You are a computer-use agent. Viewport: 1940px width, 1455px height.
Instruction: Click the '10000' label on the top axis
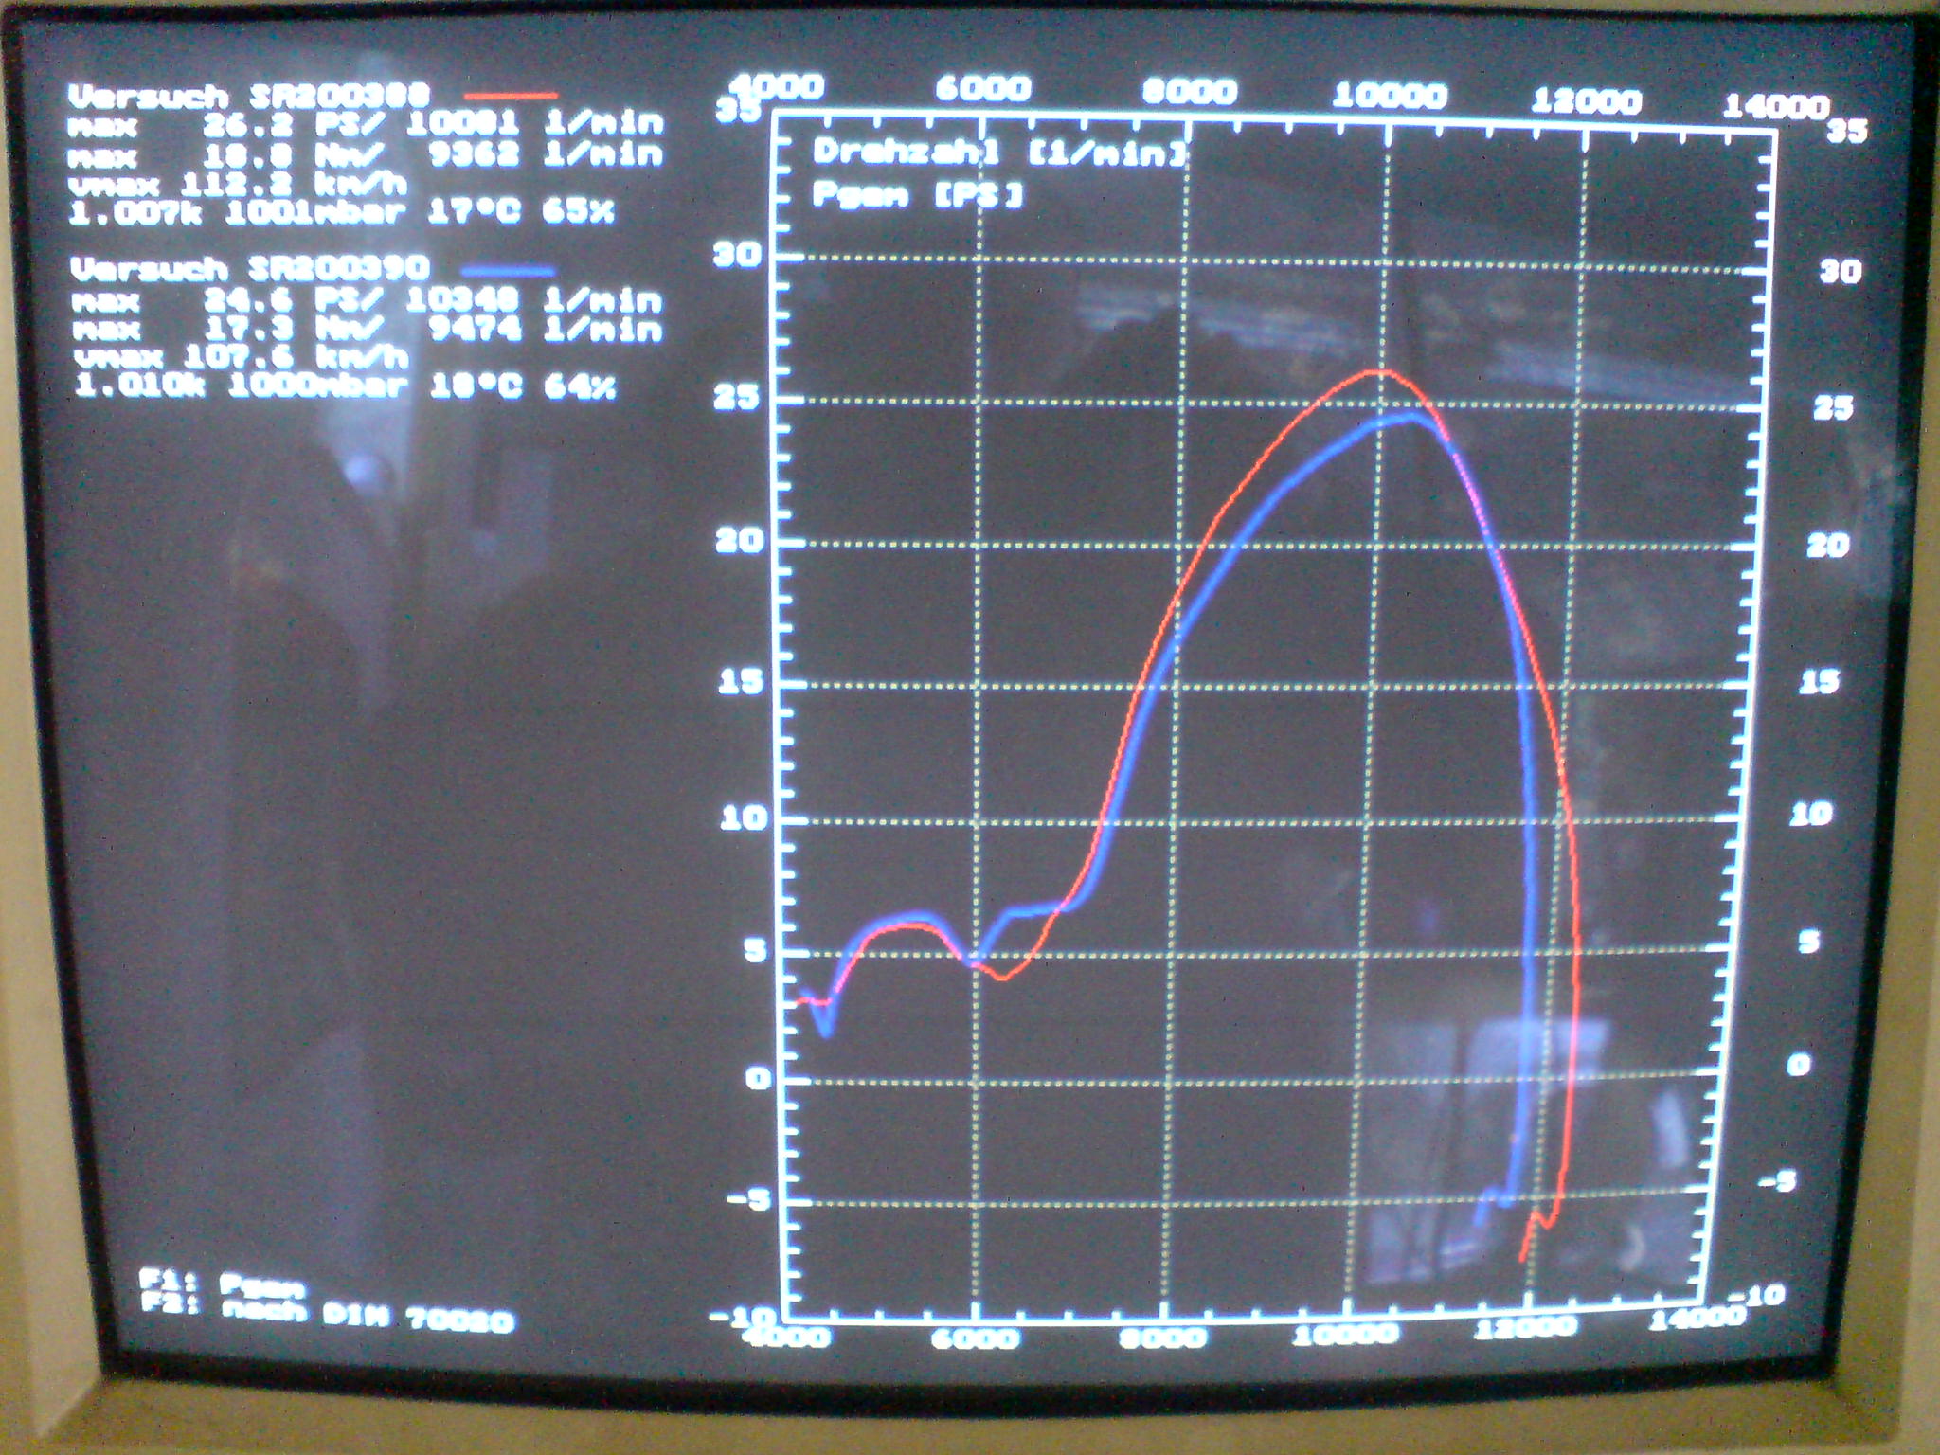[x=1390, y=96]
